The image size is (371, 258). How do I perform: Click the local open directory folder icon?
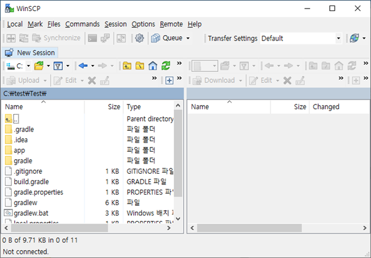pos(39,66)
